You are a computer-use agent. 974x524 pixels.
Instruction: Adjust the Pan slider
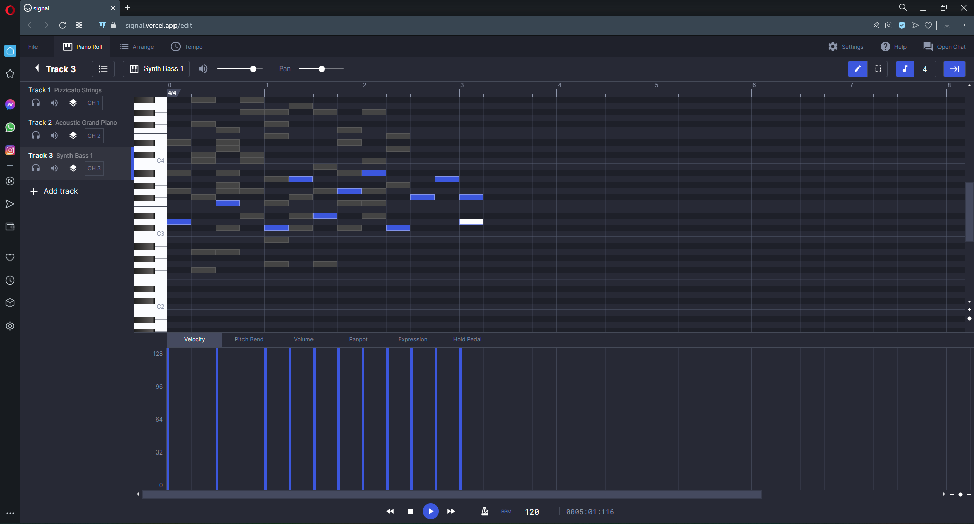coord(321,68)
